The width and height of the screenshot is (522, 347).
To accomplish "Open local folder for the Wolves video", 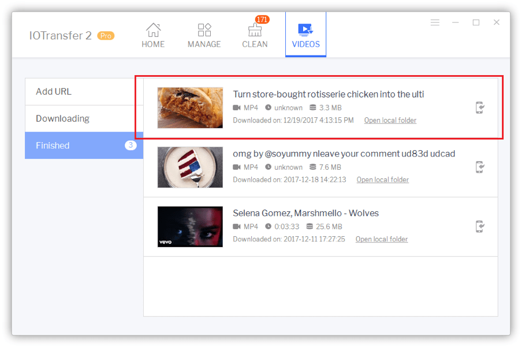I will pyautogui.click(x=381, y=239).
